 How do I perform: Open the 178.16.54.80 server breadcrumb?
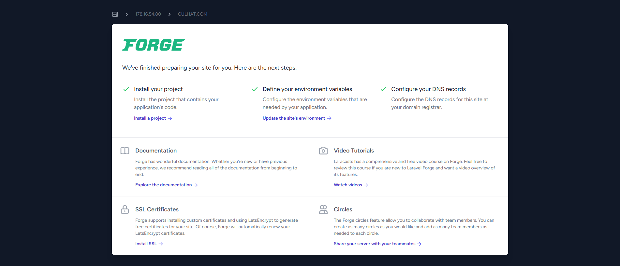click(148, 14)
